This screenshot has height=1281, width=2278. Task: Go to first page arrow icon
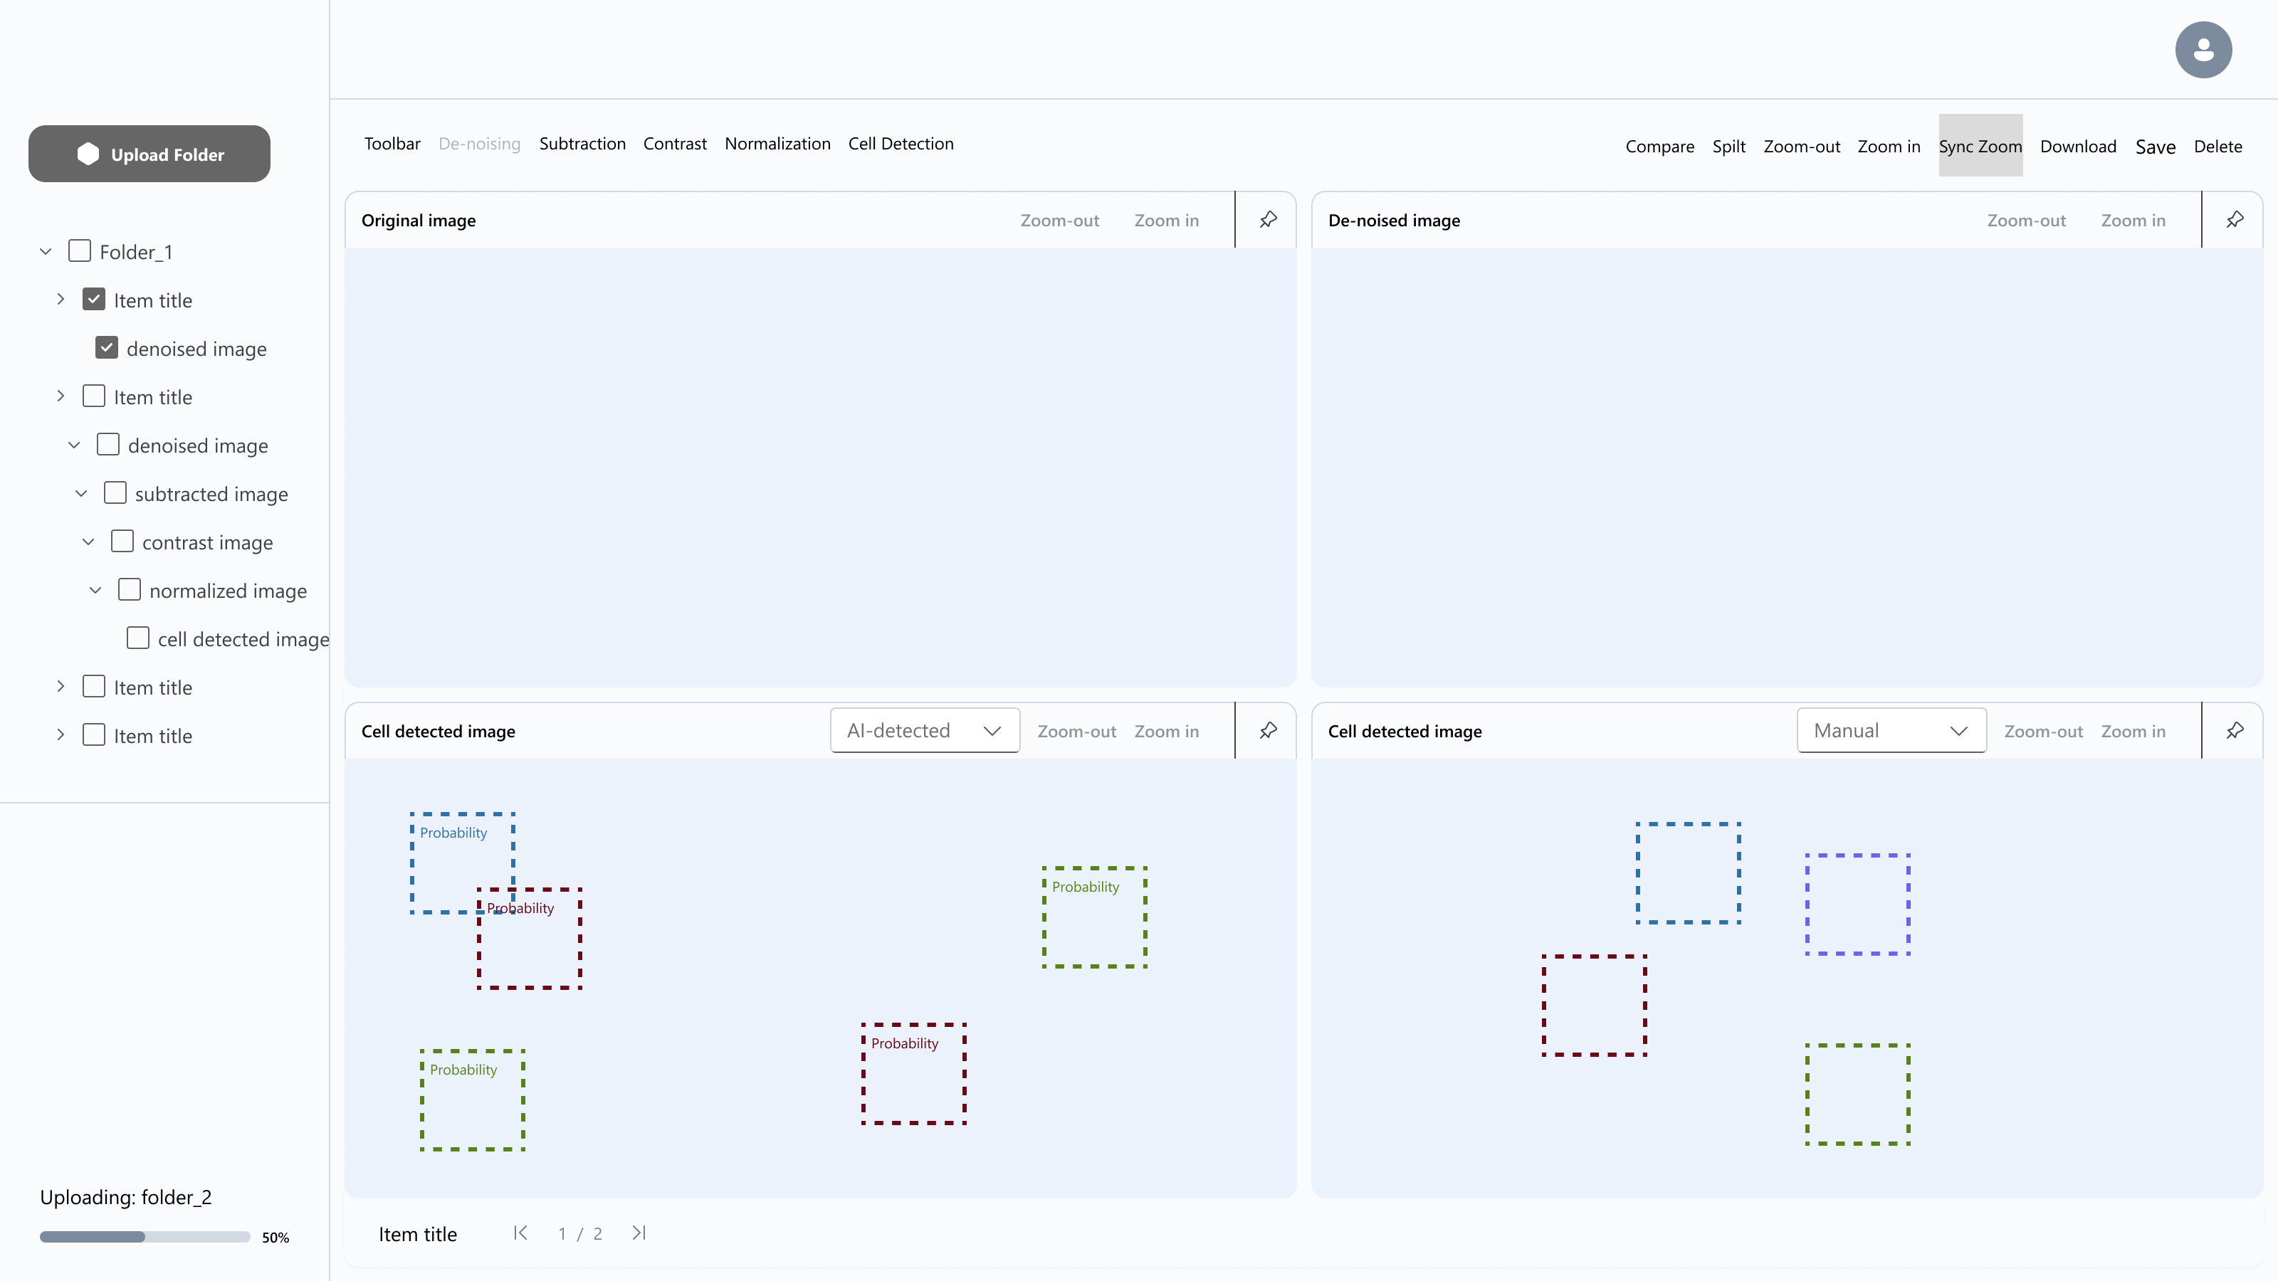point(520,1233)
